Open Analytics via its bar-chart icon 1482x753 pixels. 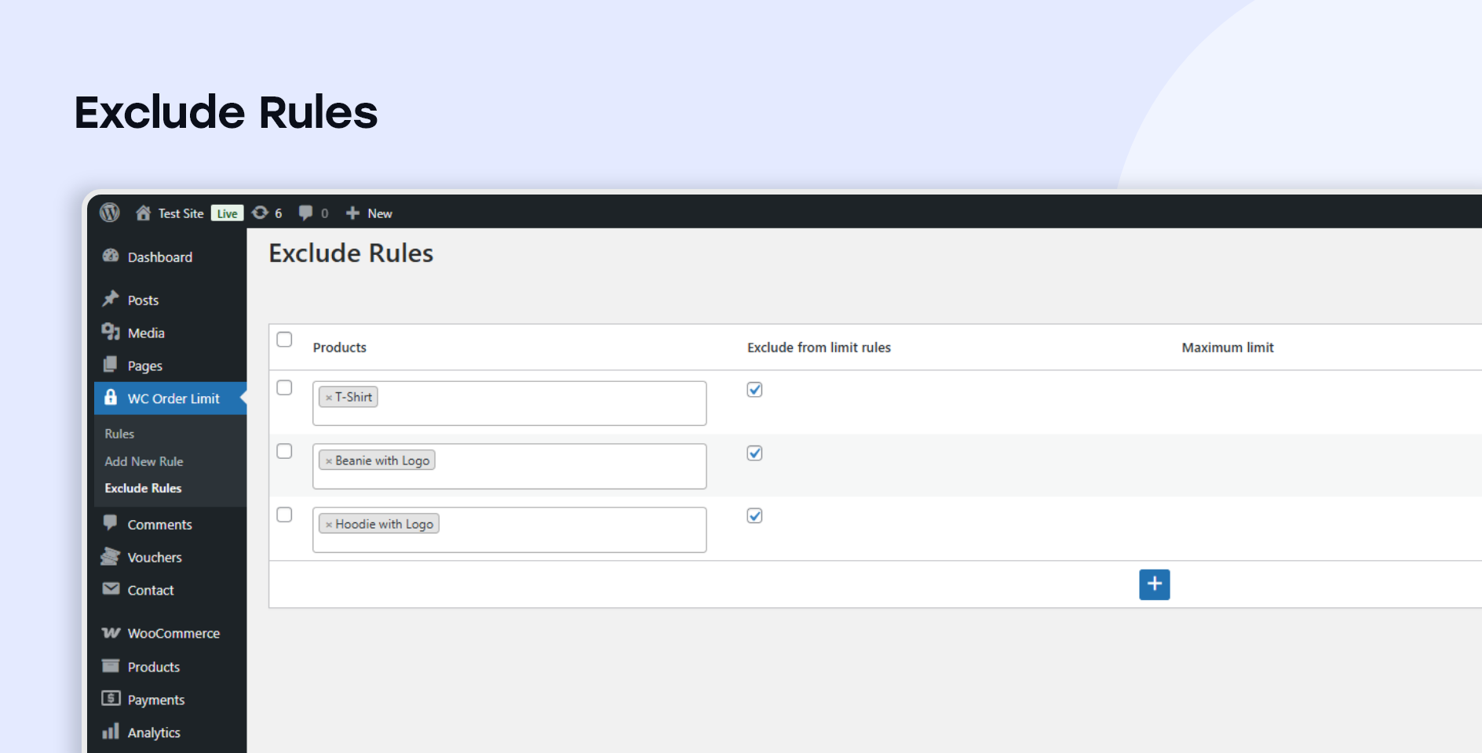[111, 732]
